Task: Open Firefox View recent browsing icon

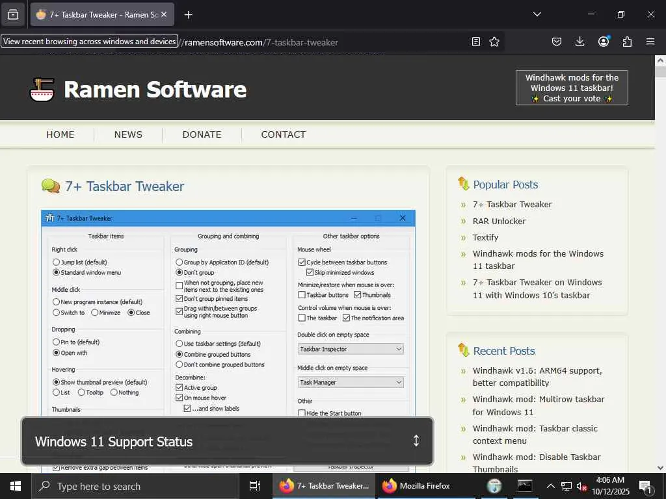Action: pos(13,15)
